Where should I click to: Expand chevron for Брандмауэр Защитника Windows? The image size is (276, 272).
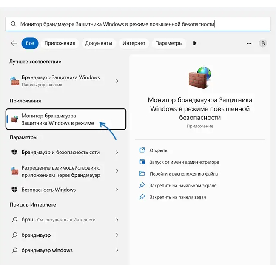point(117,81)
